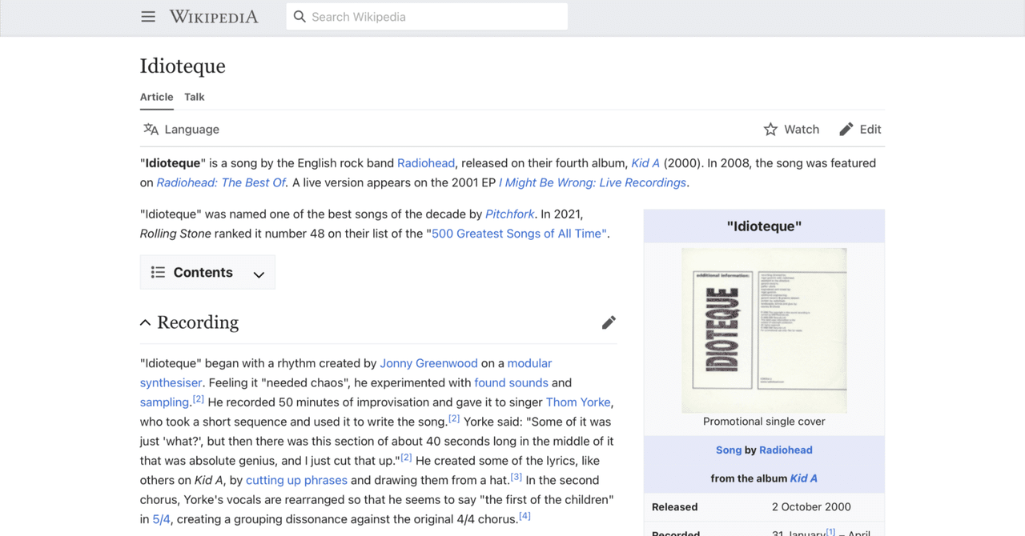1025x536 pixels.
Task: Switch to the Article tab
Action: click(x=157, y=97)
